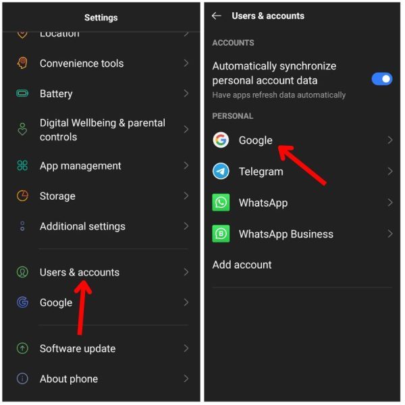
Task: Tap the WhatsApp Business icon
Action: pyautogui.click(x=221, y=234)
